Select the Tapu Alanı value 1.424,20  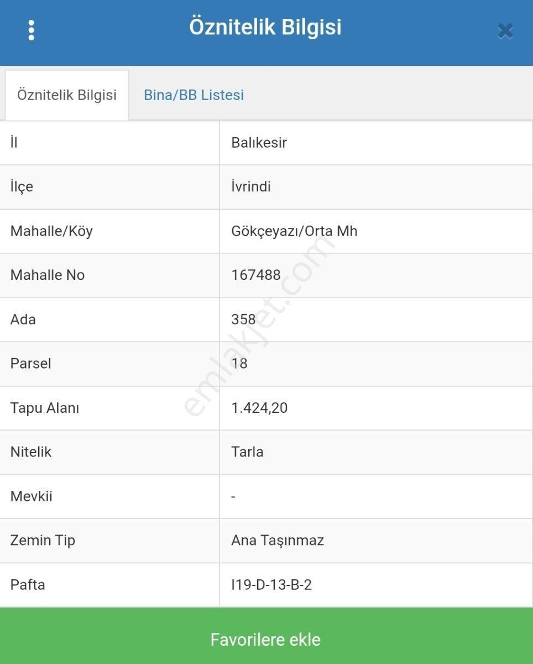tap(259, 408)
